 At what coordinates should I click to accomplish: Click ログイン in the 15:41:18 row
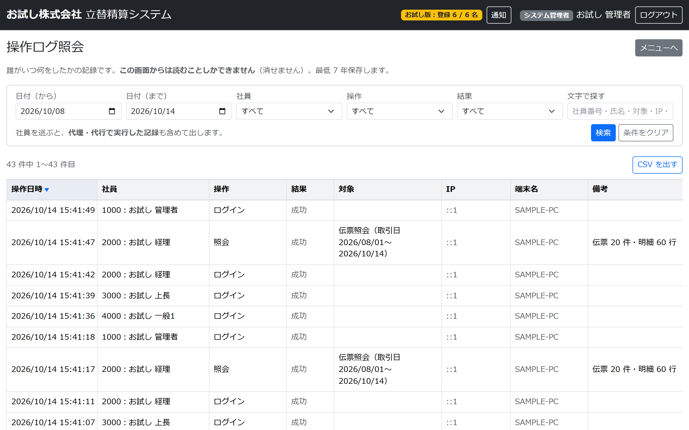(x=229, y=337)
